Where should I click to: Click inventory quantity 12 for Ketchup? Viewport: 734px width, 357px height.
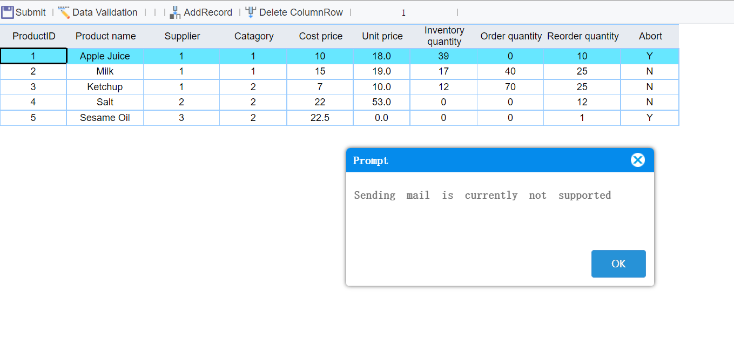[x=444, y=87]
